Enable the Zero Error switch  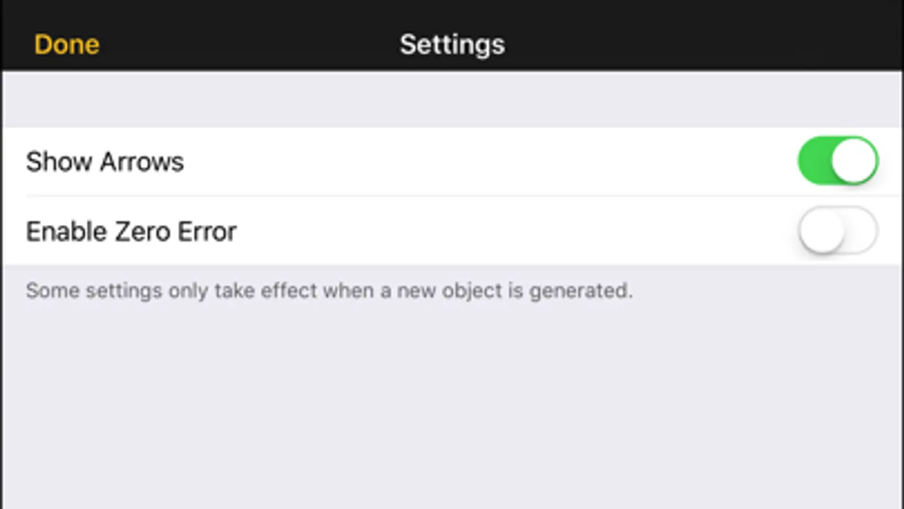point(838,230)
